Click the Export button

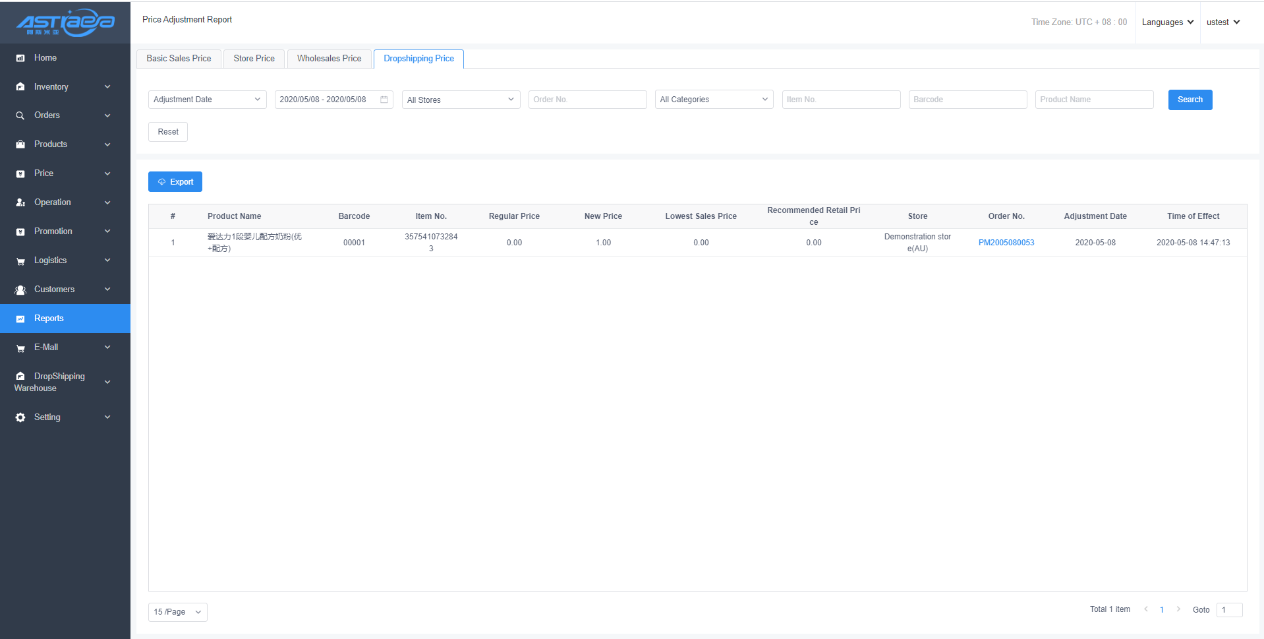[175, 182]
